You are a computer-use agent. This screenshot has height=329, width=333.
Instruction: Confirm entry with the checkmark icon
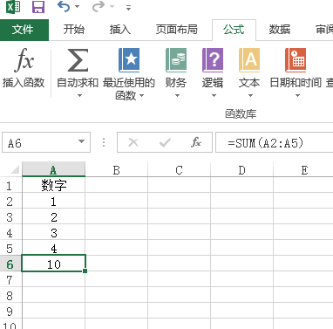point(165,142)
